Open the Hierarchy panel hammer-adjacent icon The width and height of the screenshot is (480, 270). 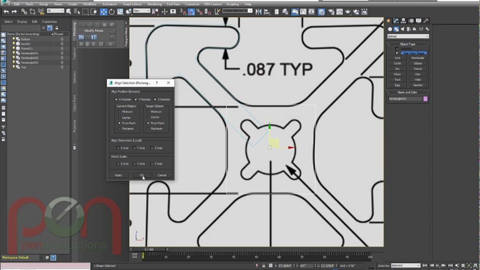pos(403,21)
